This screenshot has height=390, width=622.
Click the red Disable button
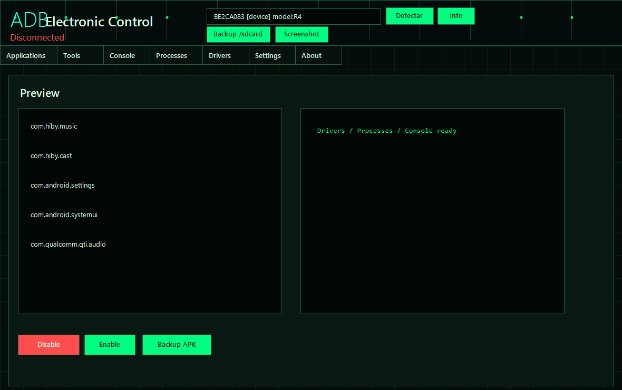[x=49, y=345]
